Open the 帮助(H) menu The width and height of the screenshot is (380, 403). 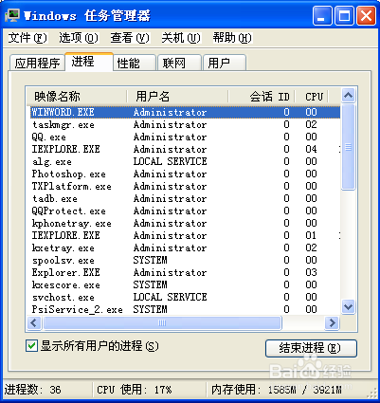click(232, 38)
